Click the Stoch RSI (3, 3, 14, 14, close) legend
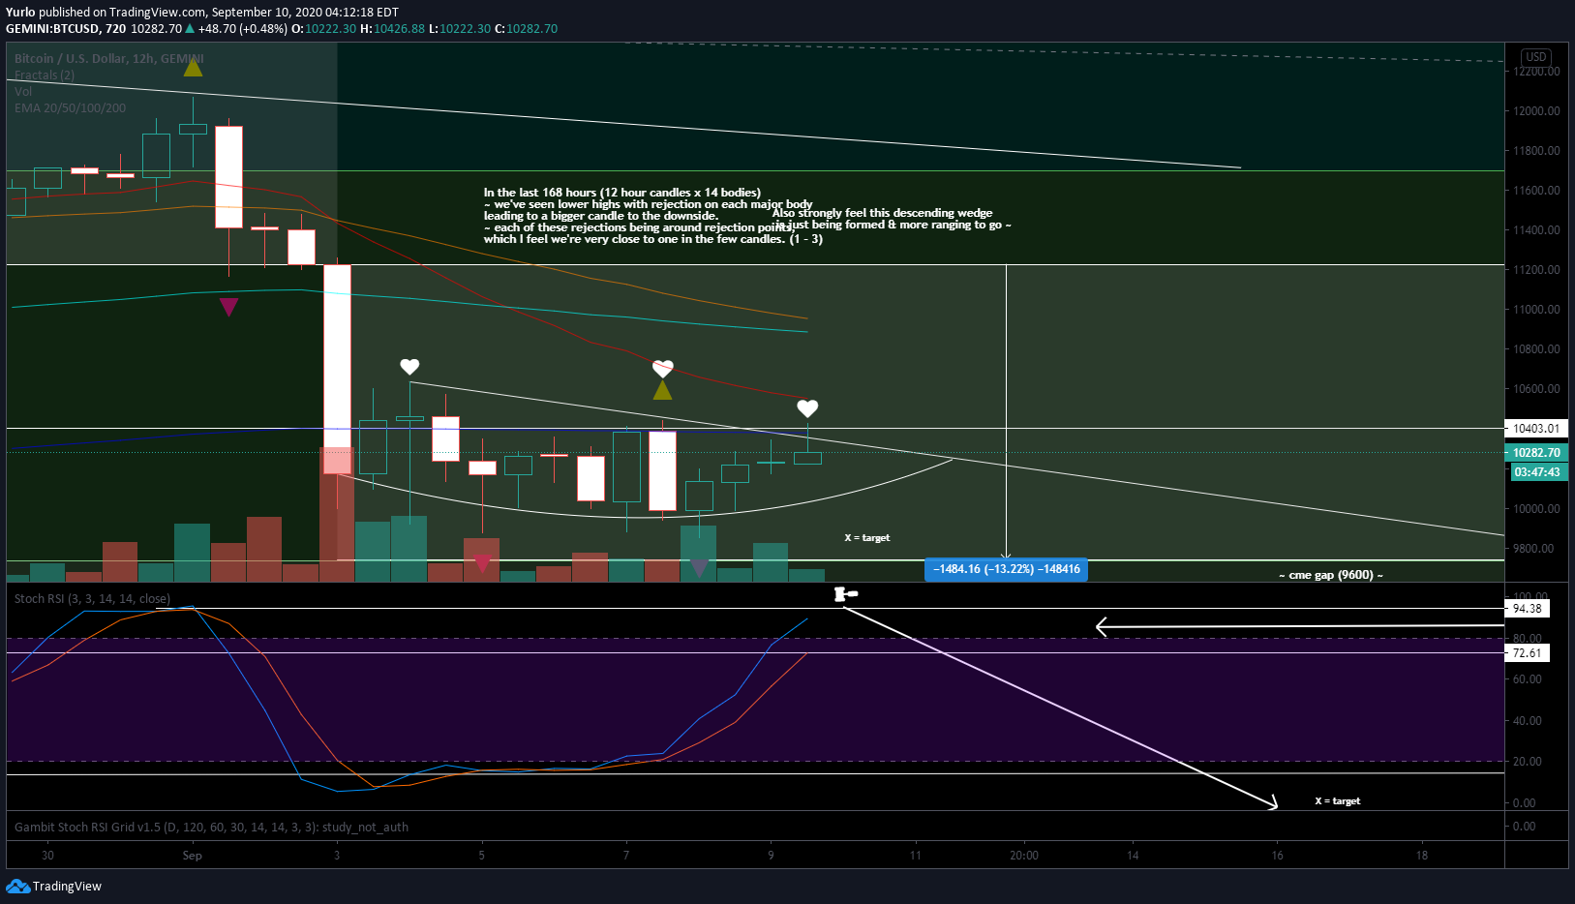The image size is (1575, 904). [x=92, y=599]
